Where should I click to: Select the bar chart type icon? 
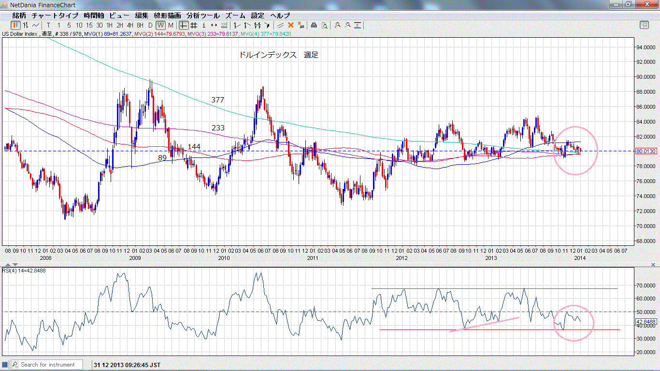click(25, 25)
